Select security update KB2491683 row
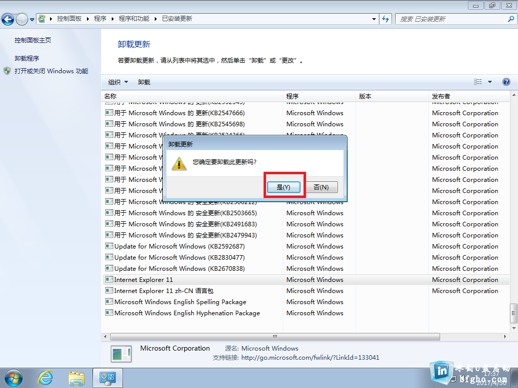 point(306,224)
